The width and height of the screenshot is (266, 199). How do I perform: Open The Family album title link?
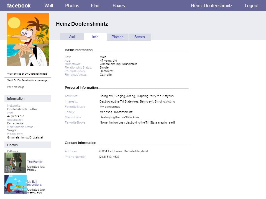coord(35,162)
